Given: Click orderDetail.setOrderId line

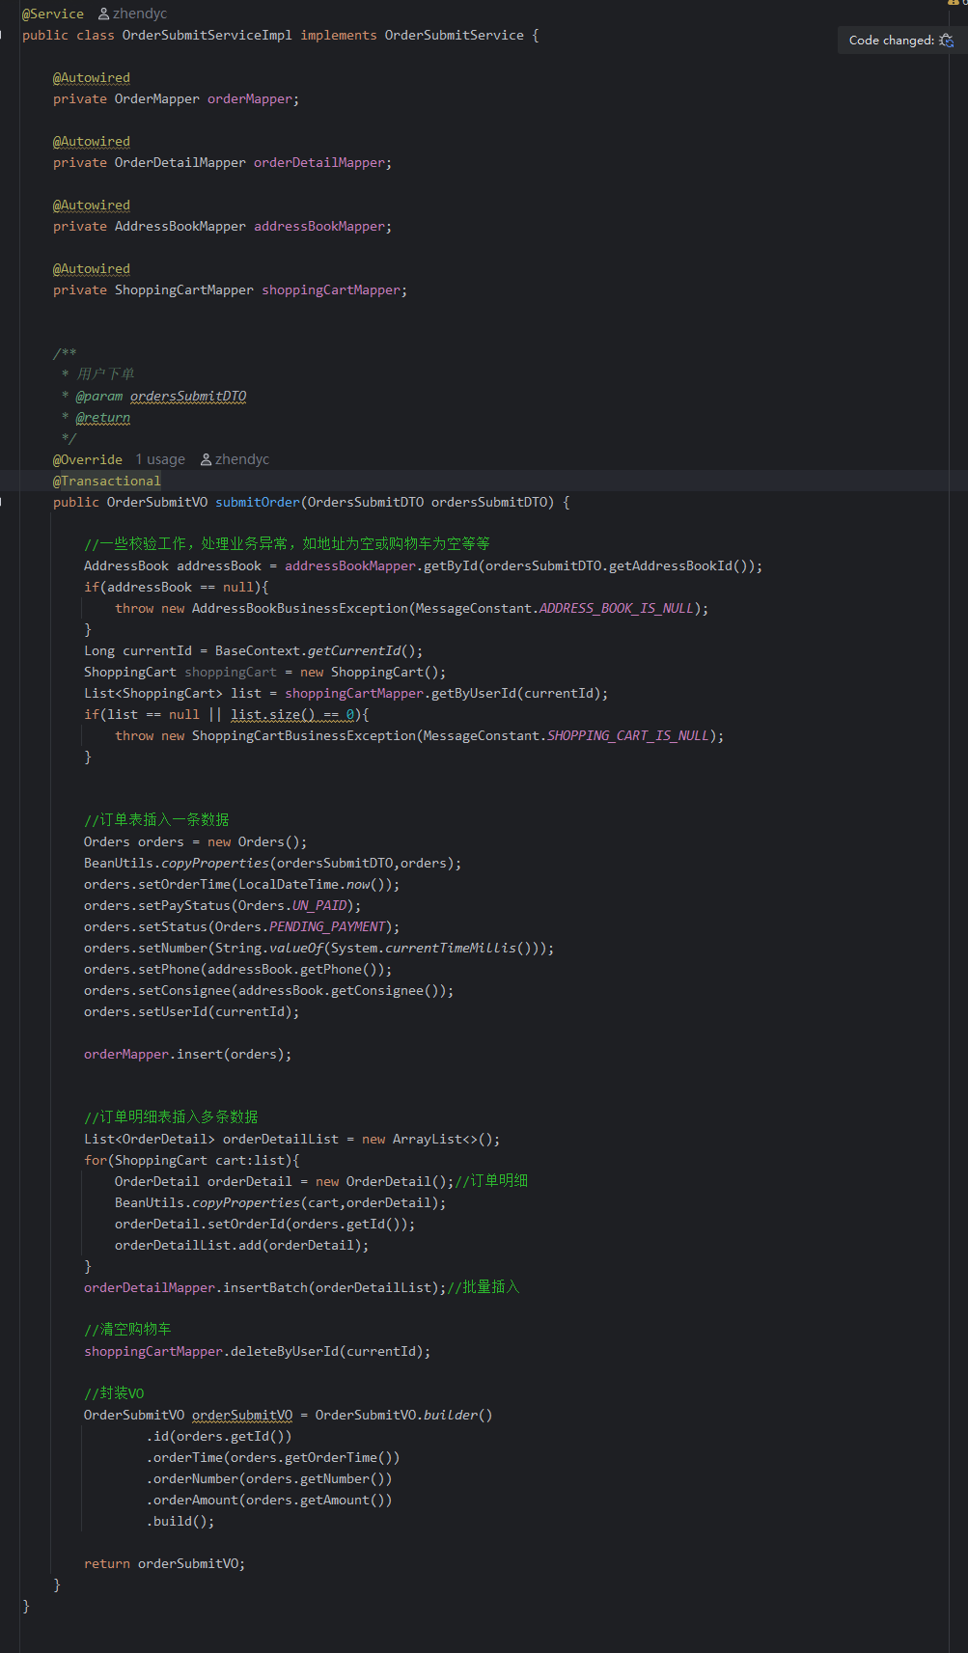Looking at the screenshot, I should 265,1224.
